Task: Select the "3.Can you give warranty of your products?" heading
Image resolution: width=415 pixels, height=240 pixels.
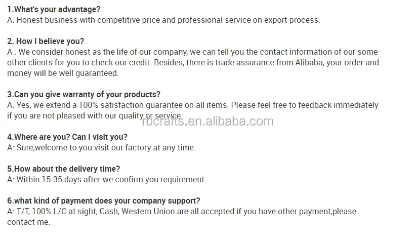Action: pos(84,94)
